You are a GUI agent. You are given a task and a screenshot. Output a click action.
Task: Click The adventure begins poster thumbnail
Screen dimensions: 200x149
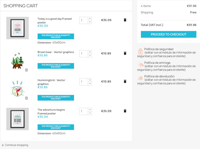(x=18, y=119)
